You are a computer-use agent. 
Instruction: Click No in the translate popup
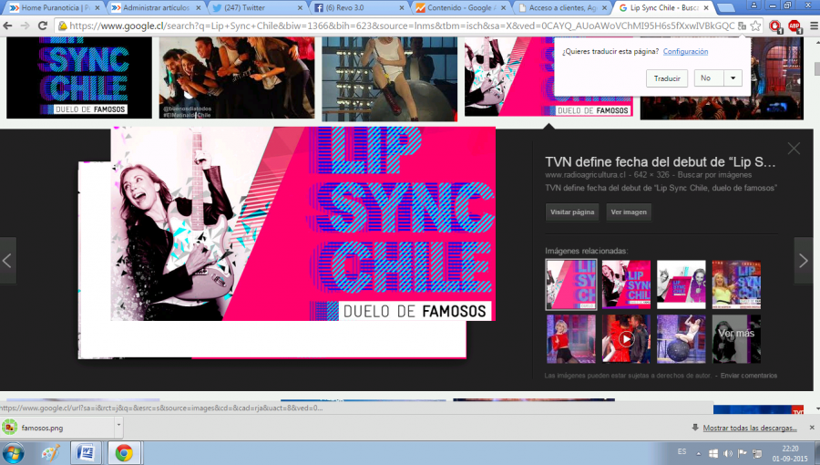(709, 77)
